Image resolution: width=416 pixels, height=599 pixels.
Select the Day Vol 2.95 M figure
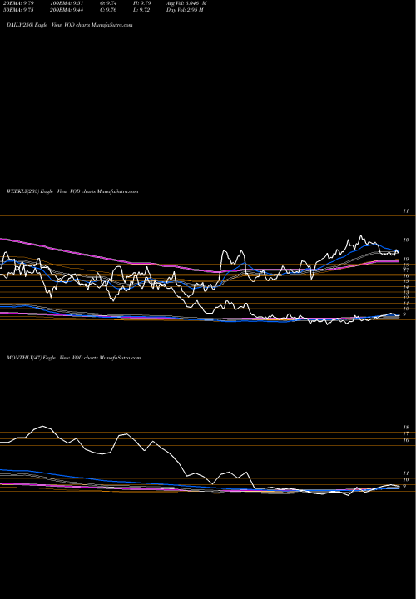tap(185, 10)
